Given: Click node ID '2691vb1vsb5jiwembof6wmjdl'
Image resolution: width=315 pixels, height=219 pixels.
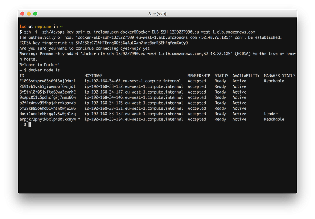Looking at the screenshot, I should click(47, 86).
